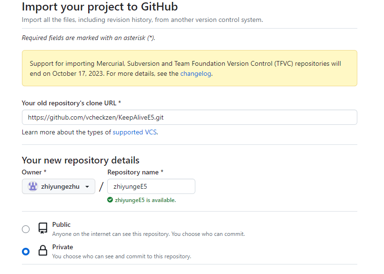The image size is (384, 274).
Task: Click the bold Private option label
Action: 62,247
